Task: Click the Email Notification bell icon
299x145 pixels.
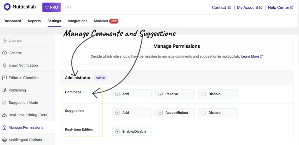Action: pos(4,65)
